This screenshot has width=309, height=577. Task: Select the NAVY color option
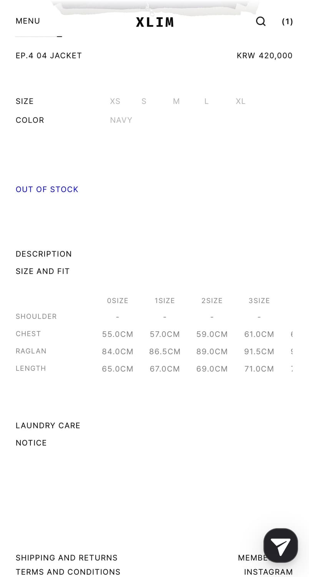pyautogui.click(x=121, y=120)
